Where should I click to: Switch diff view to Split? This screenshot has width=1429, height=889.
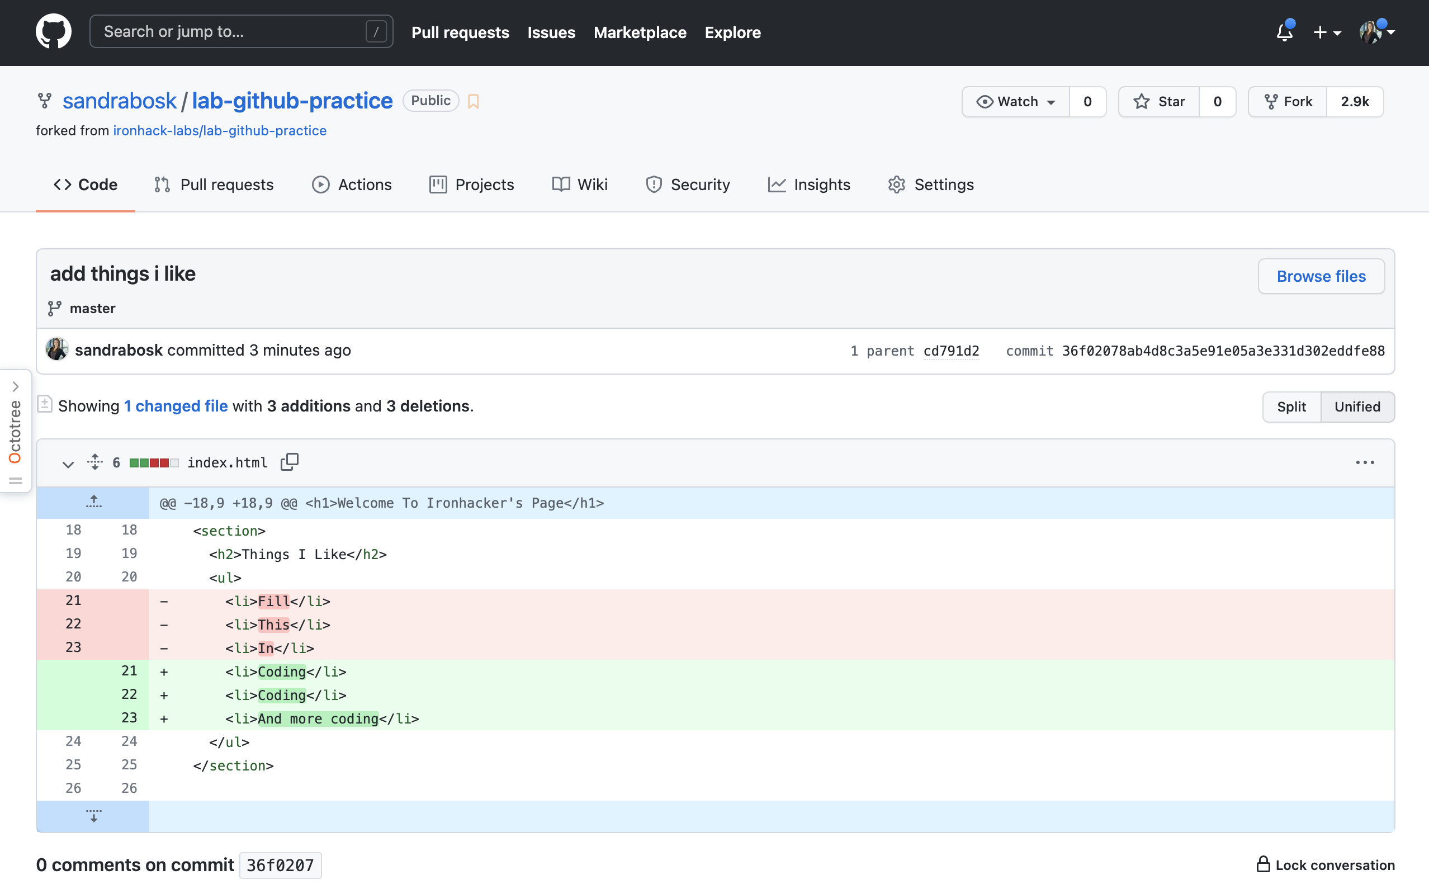(1291, 406)
